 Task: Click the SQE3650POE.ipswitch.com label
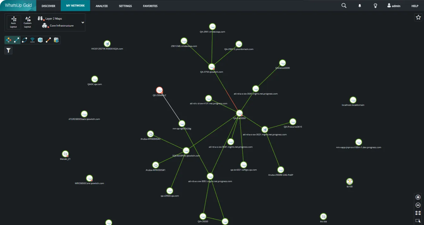[x=186, y=156]
